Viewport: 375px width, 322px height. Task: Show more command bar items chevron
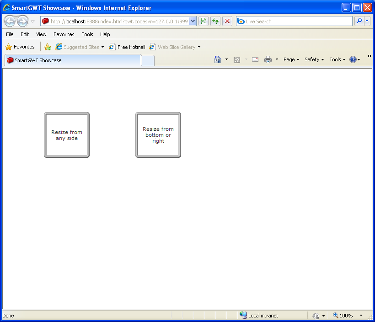click(x=369, y=56)
